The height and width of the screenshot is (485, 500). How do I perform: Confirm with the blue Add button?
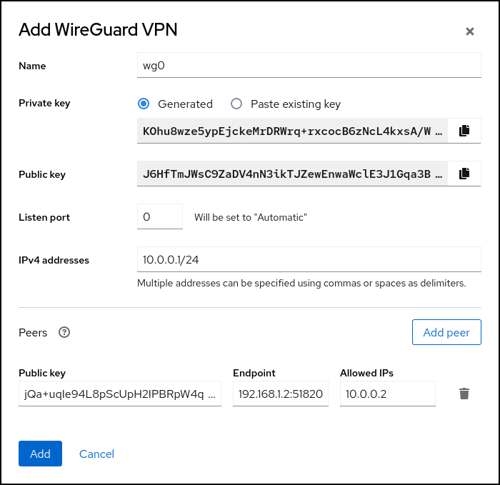pyautogui.click(x=40, y=454)
